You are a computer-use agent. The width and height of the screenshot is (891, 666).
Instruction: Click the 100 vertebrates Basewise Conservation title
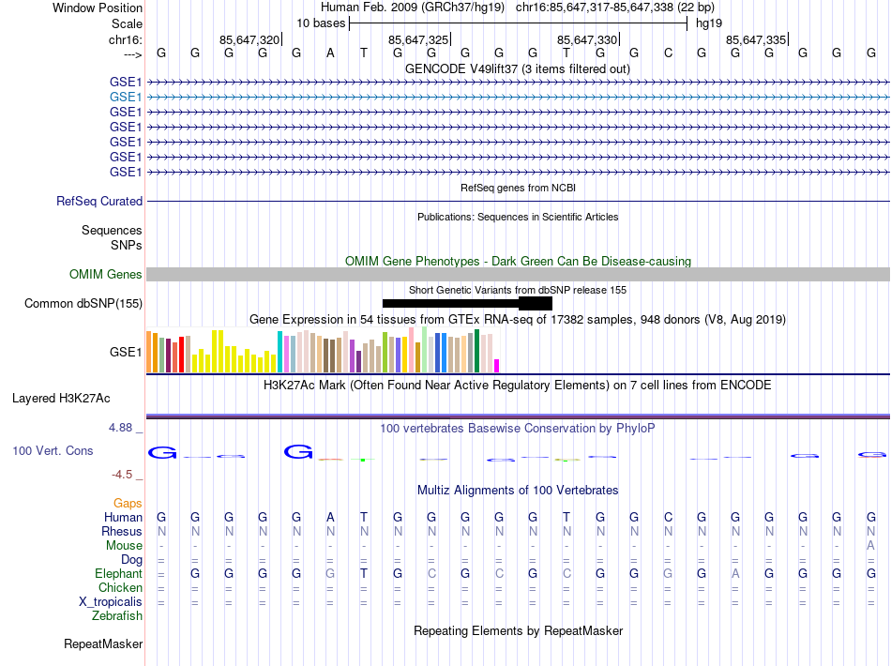click(517, 429)
